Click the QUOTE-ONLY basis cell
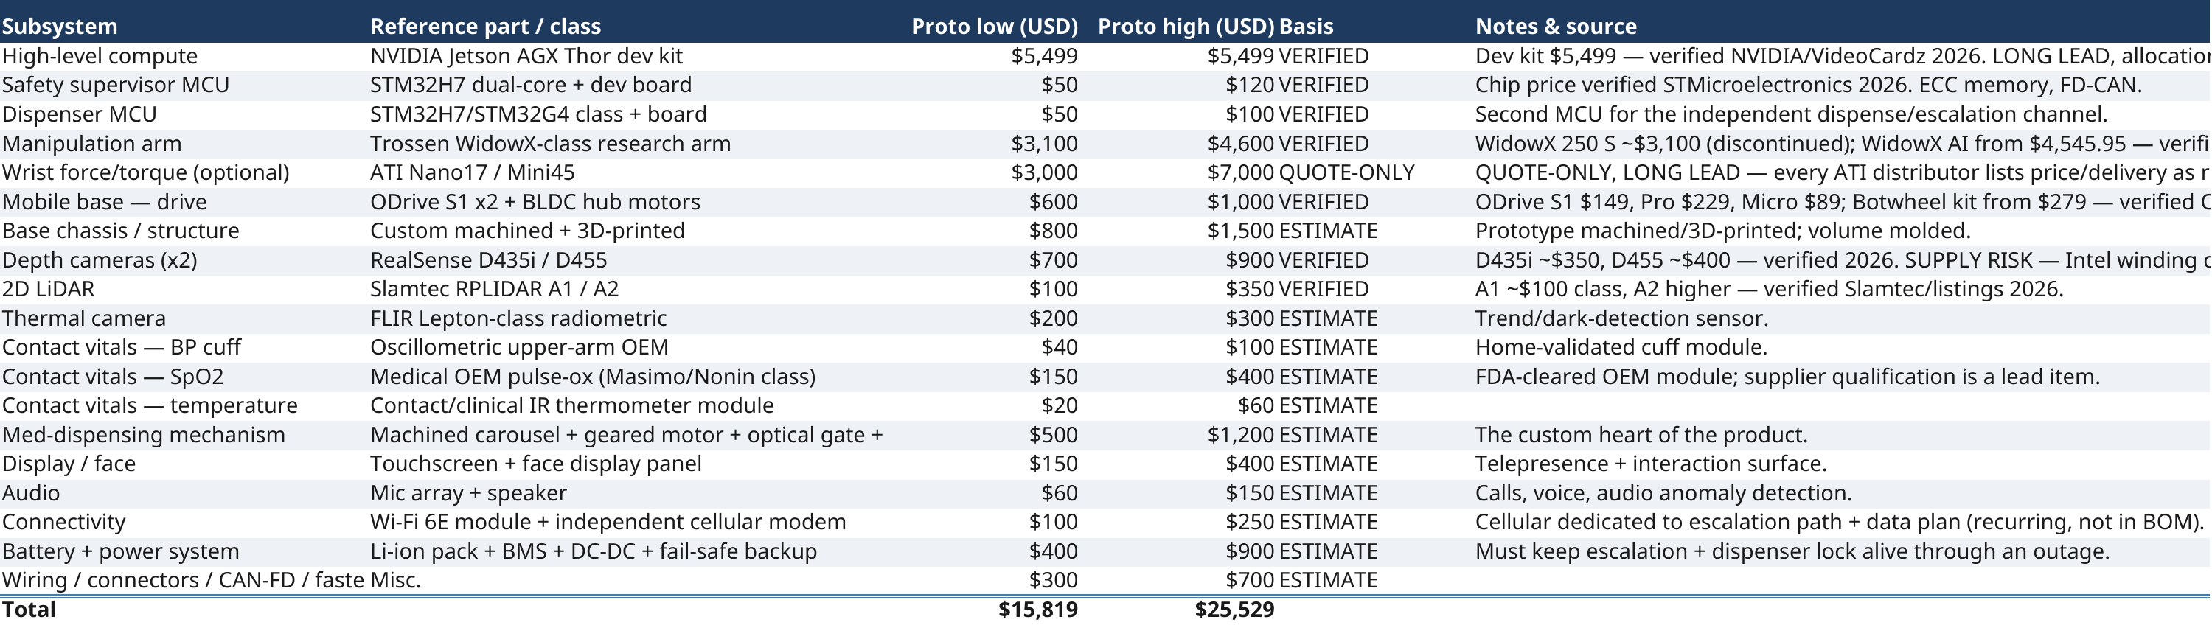Image resolution: width=2212 pixels, height=628 pixels. [x=1346, y=172]
